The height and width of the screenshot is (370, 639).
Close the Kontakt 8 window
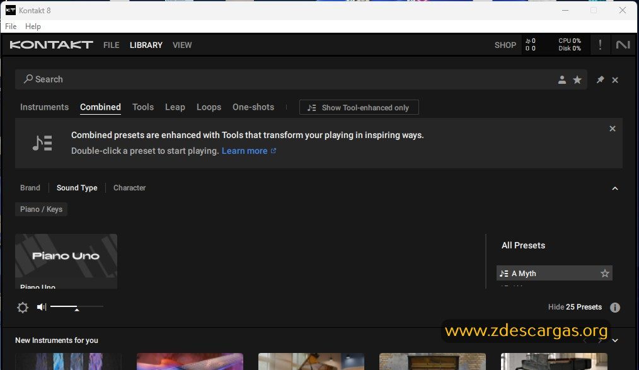(622, 10)
